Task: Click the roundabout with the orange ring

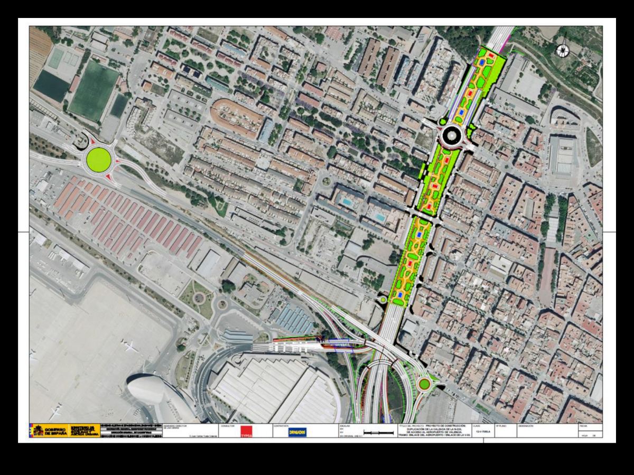Action: coord(423,384)
